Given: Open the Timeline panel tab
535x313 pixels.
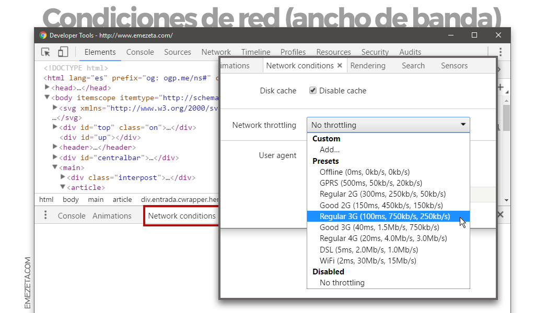Looking at the screenshot, I should click(x=255, y=52).
